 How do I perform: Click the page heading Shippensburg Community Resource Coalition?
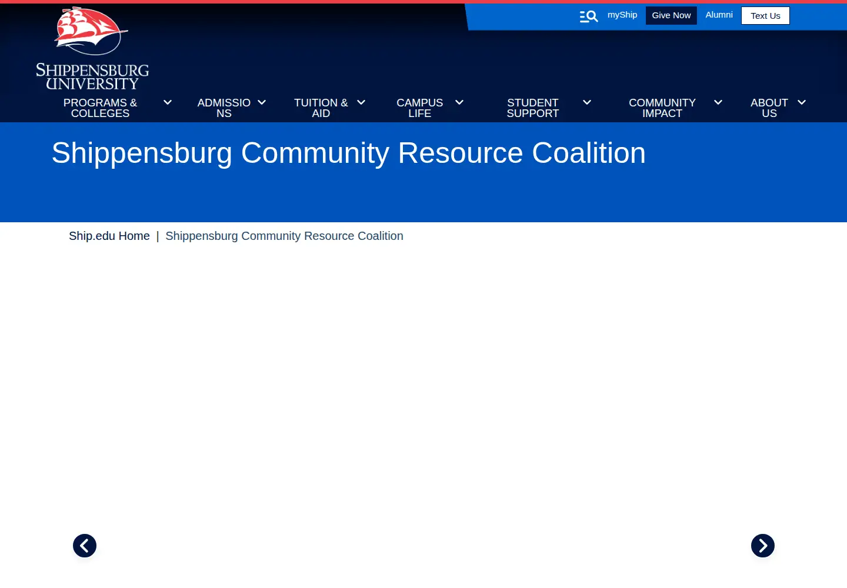tap(349, 153)
